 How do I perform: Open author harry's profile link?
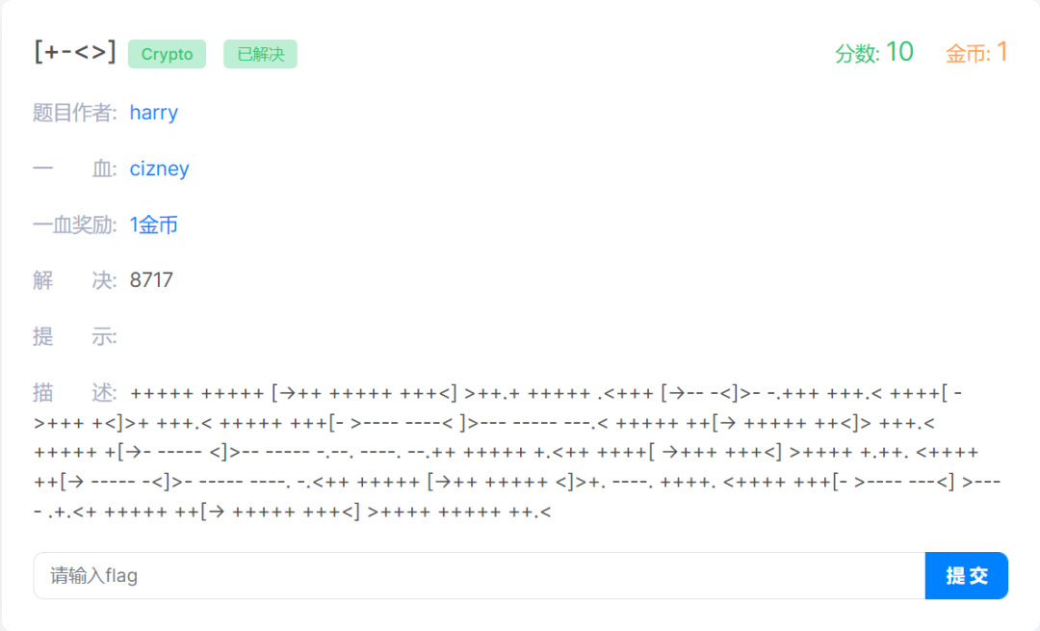pos(154,113)
